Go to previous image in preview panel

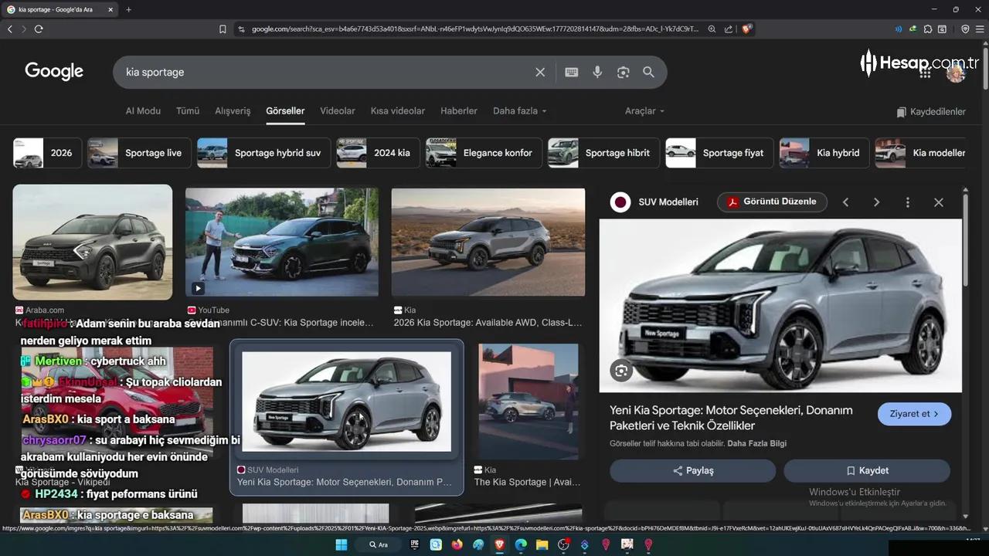tap(845, 202)
